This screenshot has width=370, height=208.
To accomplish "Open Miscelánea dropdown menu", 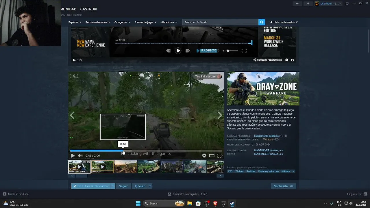I will [x=169, y=22].
